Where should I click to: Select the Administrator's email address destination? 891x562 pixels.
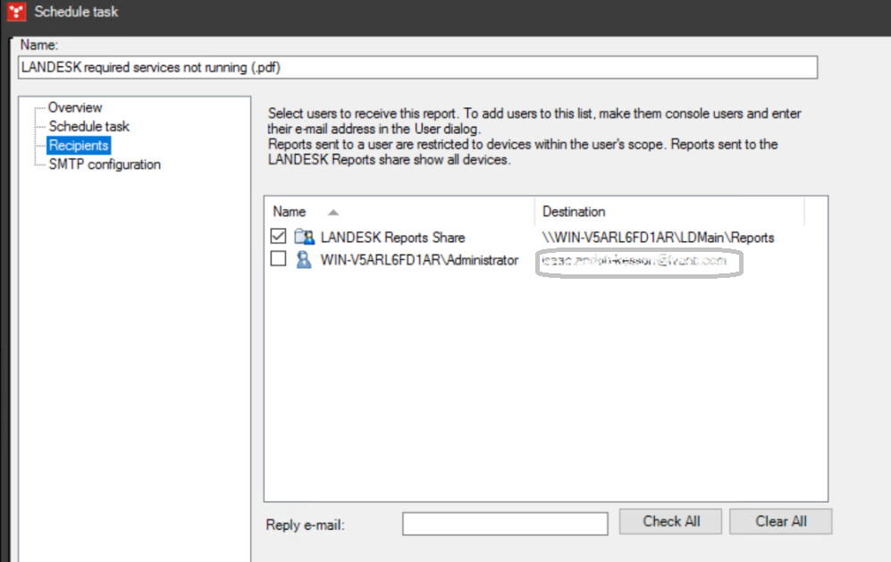click(638, 264)
